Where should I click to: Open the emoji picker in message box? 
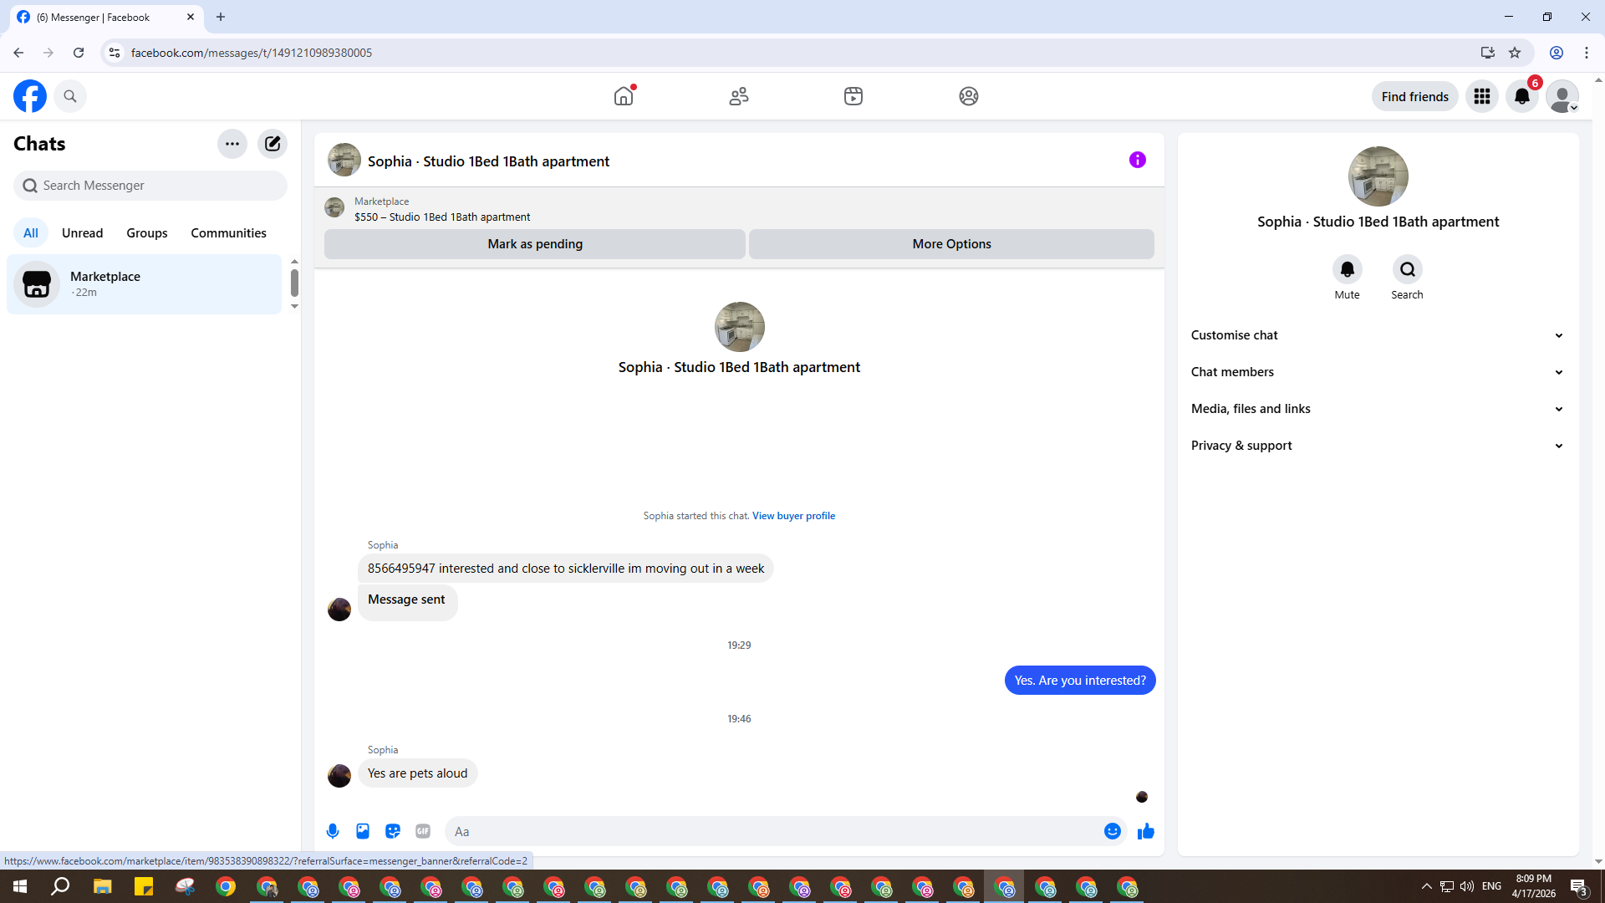pos(1112,831)
